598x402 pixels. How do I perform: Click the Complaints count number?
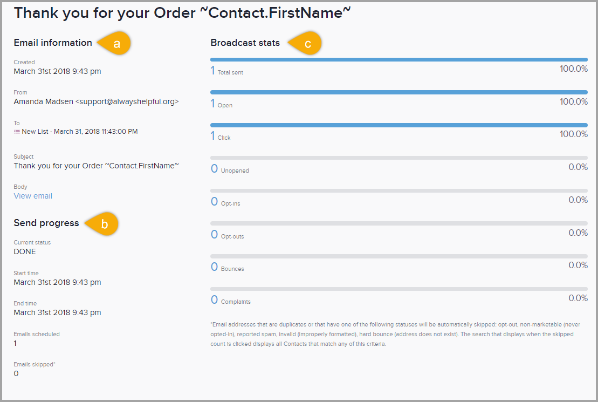[x=214, y=300]
